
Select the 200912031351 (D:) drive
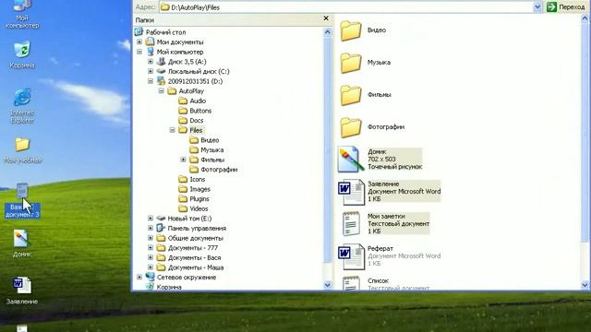click(195, 81)
